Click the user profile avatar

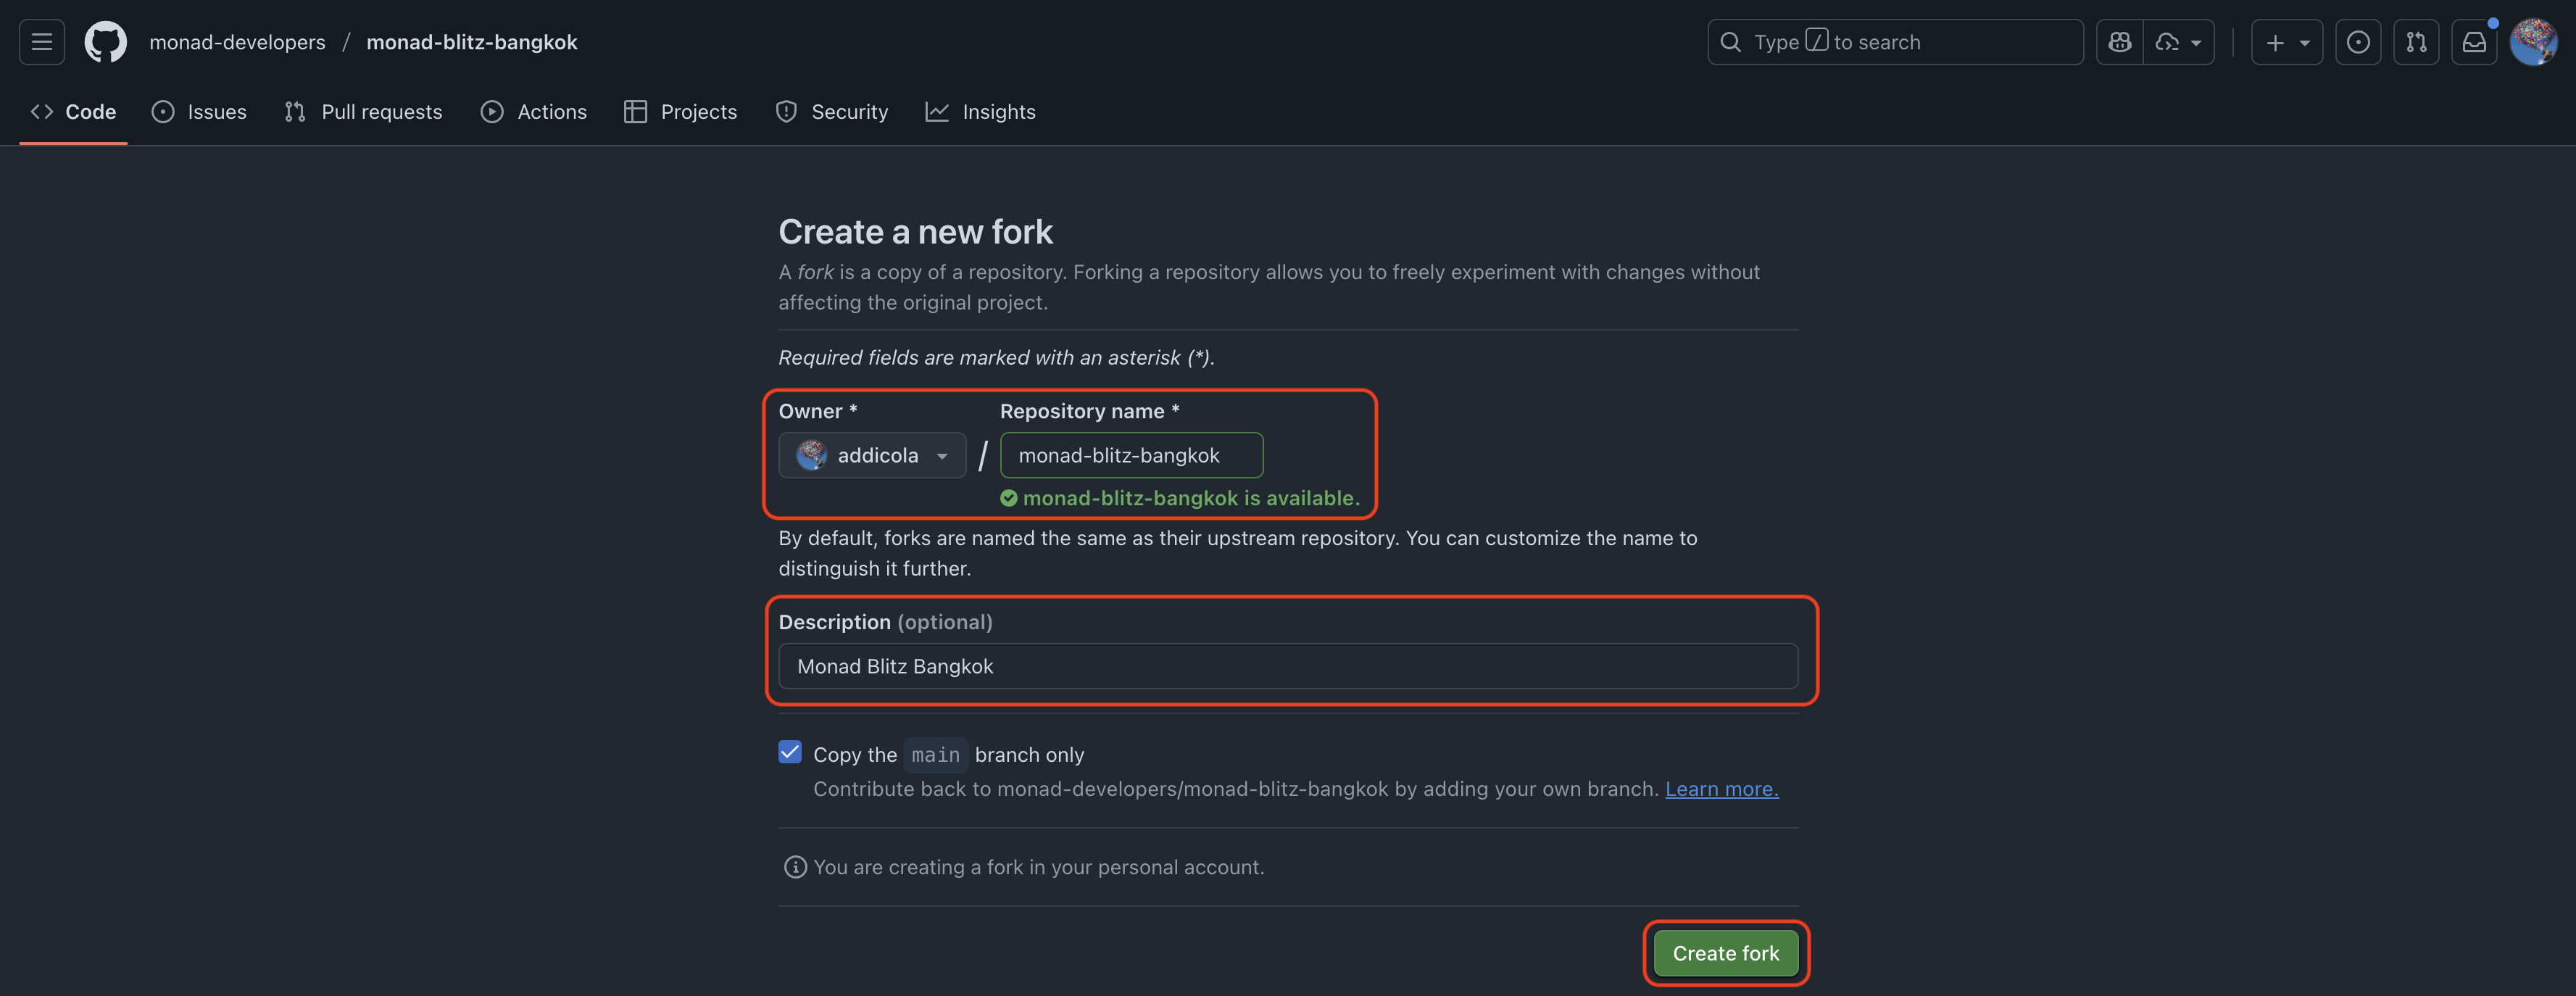[x=2533, y=42]
